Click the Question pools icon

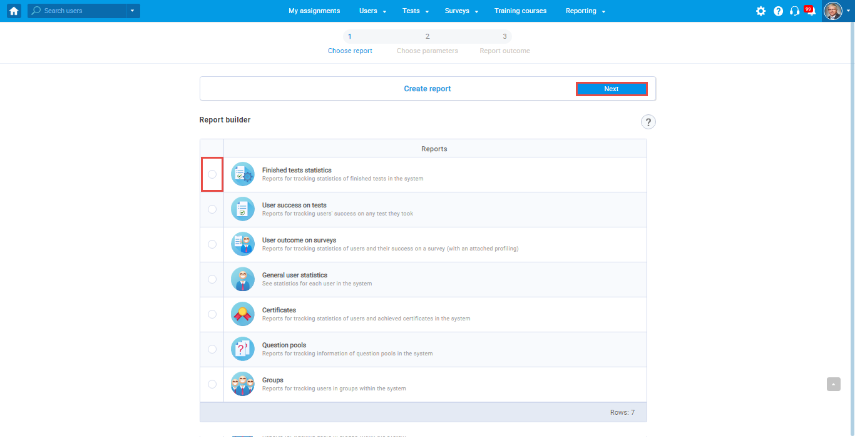243,349
